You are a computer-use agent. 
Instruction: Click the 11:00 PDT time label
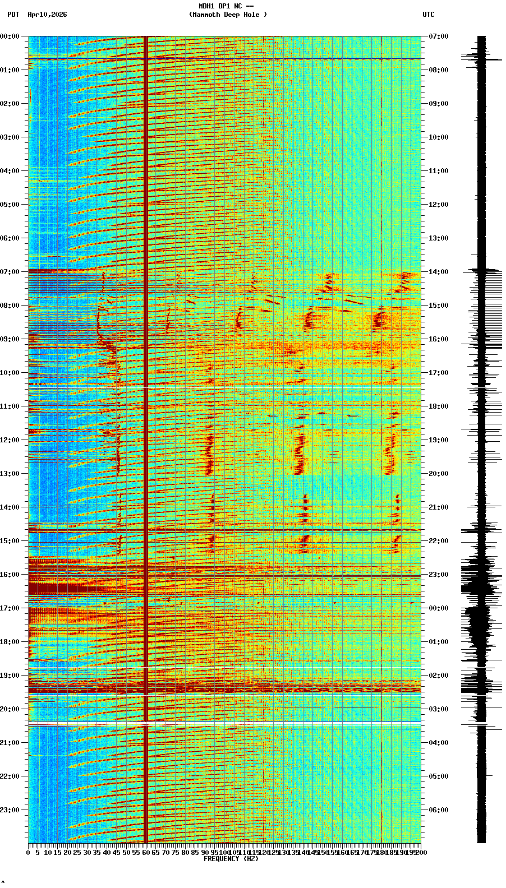pos(10,406)
